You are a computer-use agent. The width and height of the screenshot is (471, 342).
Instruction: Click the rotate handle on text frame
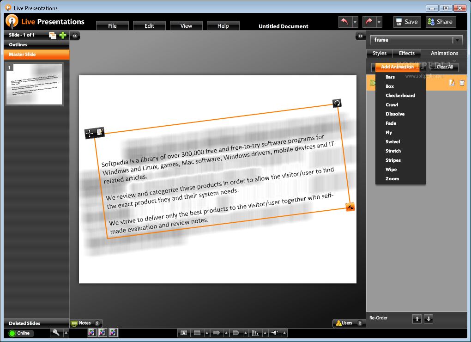(337, 103)
